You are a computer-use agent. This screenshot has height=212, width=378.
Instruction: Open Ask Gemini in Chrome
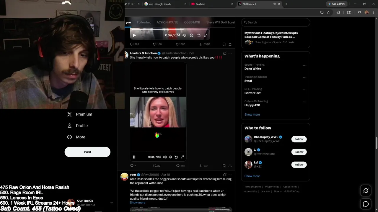point(336,4)
